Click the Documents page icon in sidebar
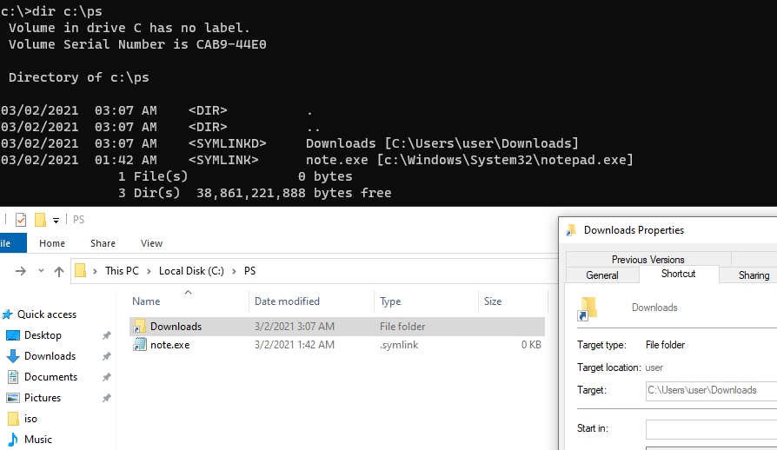 (x=13, y=377)
